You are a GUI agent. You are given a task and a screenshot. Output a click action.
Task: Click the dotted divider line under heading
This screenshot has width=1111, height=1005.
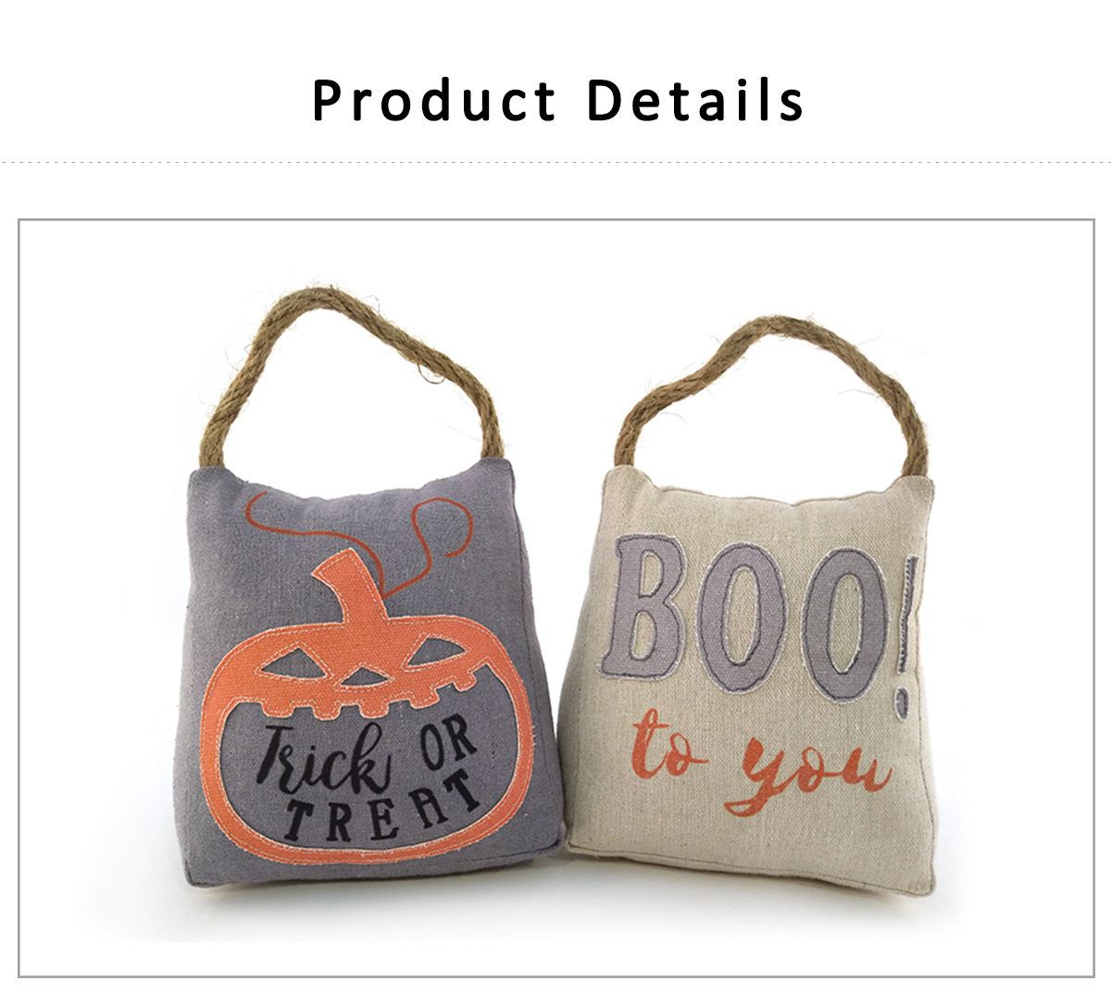[555, 162]
